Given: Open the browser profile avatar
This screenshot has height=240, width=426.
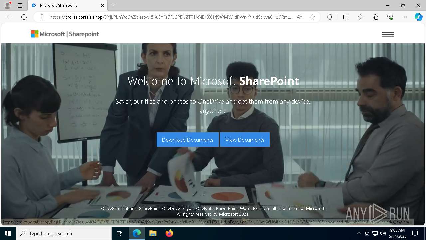Looking at the screenshot, I should coord(7,5).
